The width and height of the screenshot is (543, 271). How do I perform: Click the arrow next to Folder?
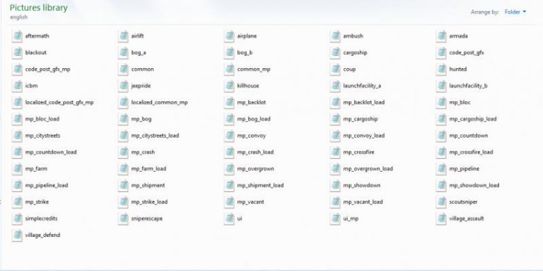pos(524,12)
